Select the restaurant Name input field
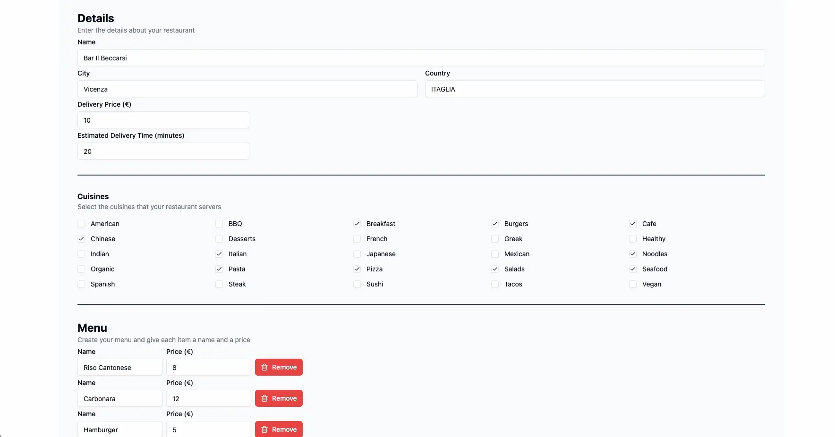Screen dimensions: 835x437 (x=420, y=58)
